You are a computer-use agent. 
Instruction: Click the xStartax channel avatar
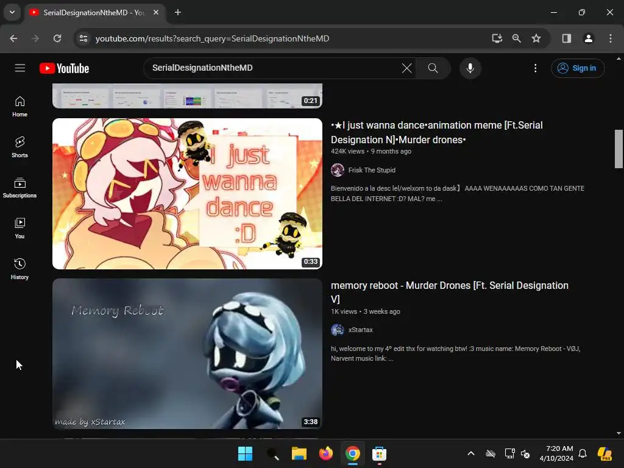pyautogui.click(x=338, y=330)
